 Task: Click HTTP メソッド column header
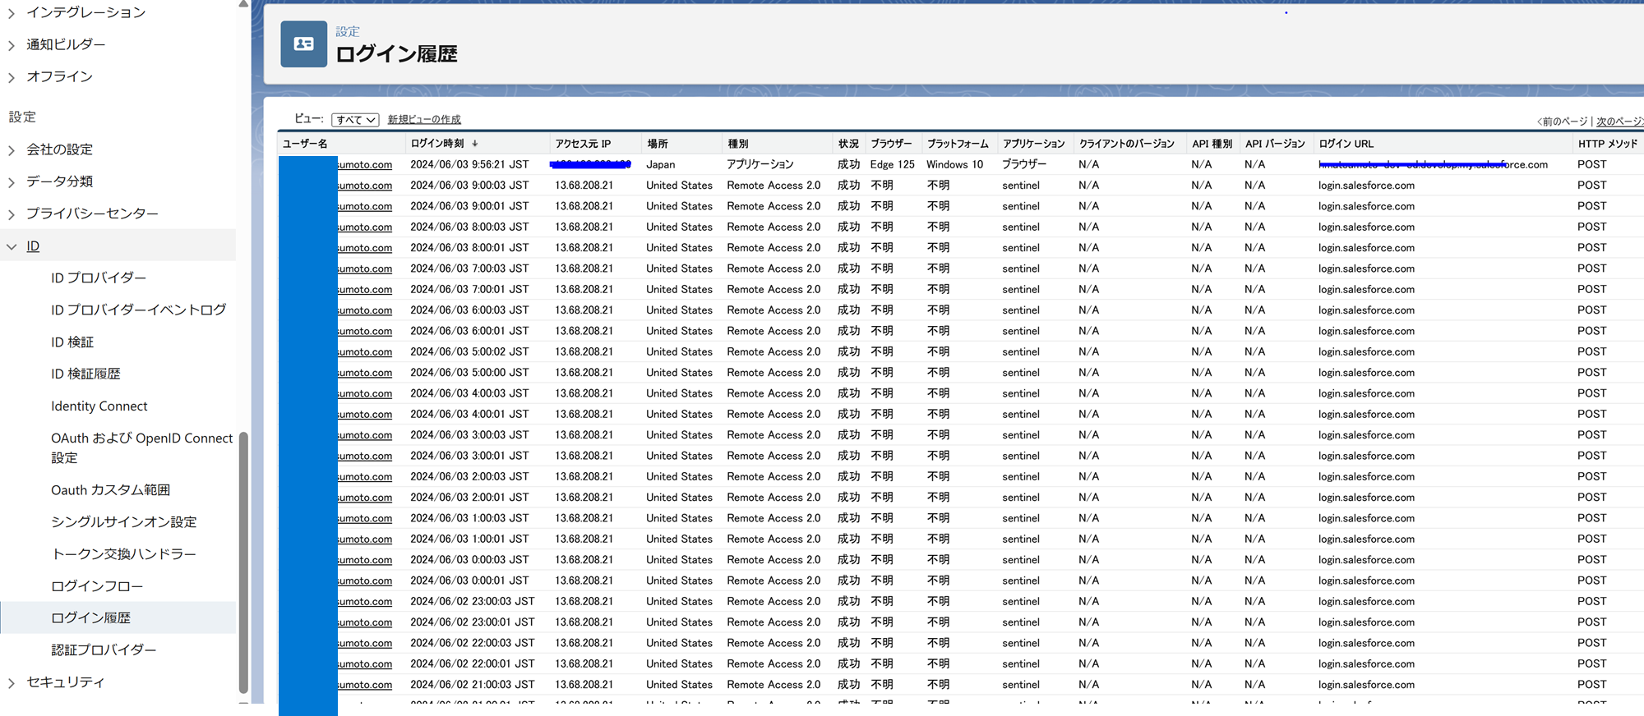(1608, 144)
